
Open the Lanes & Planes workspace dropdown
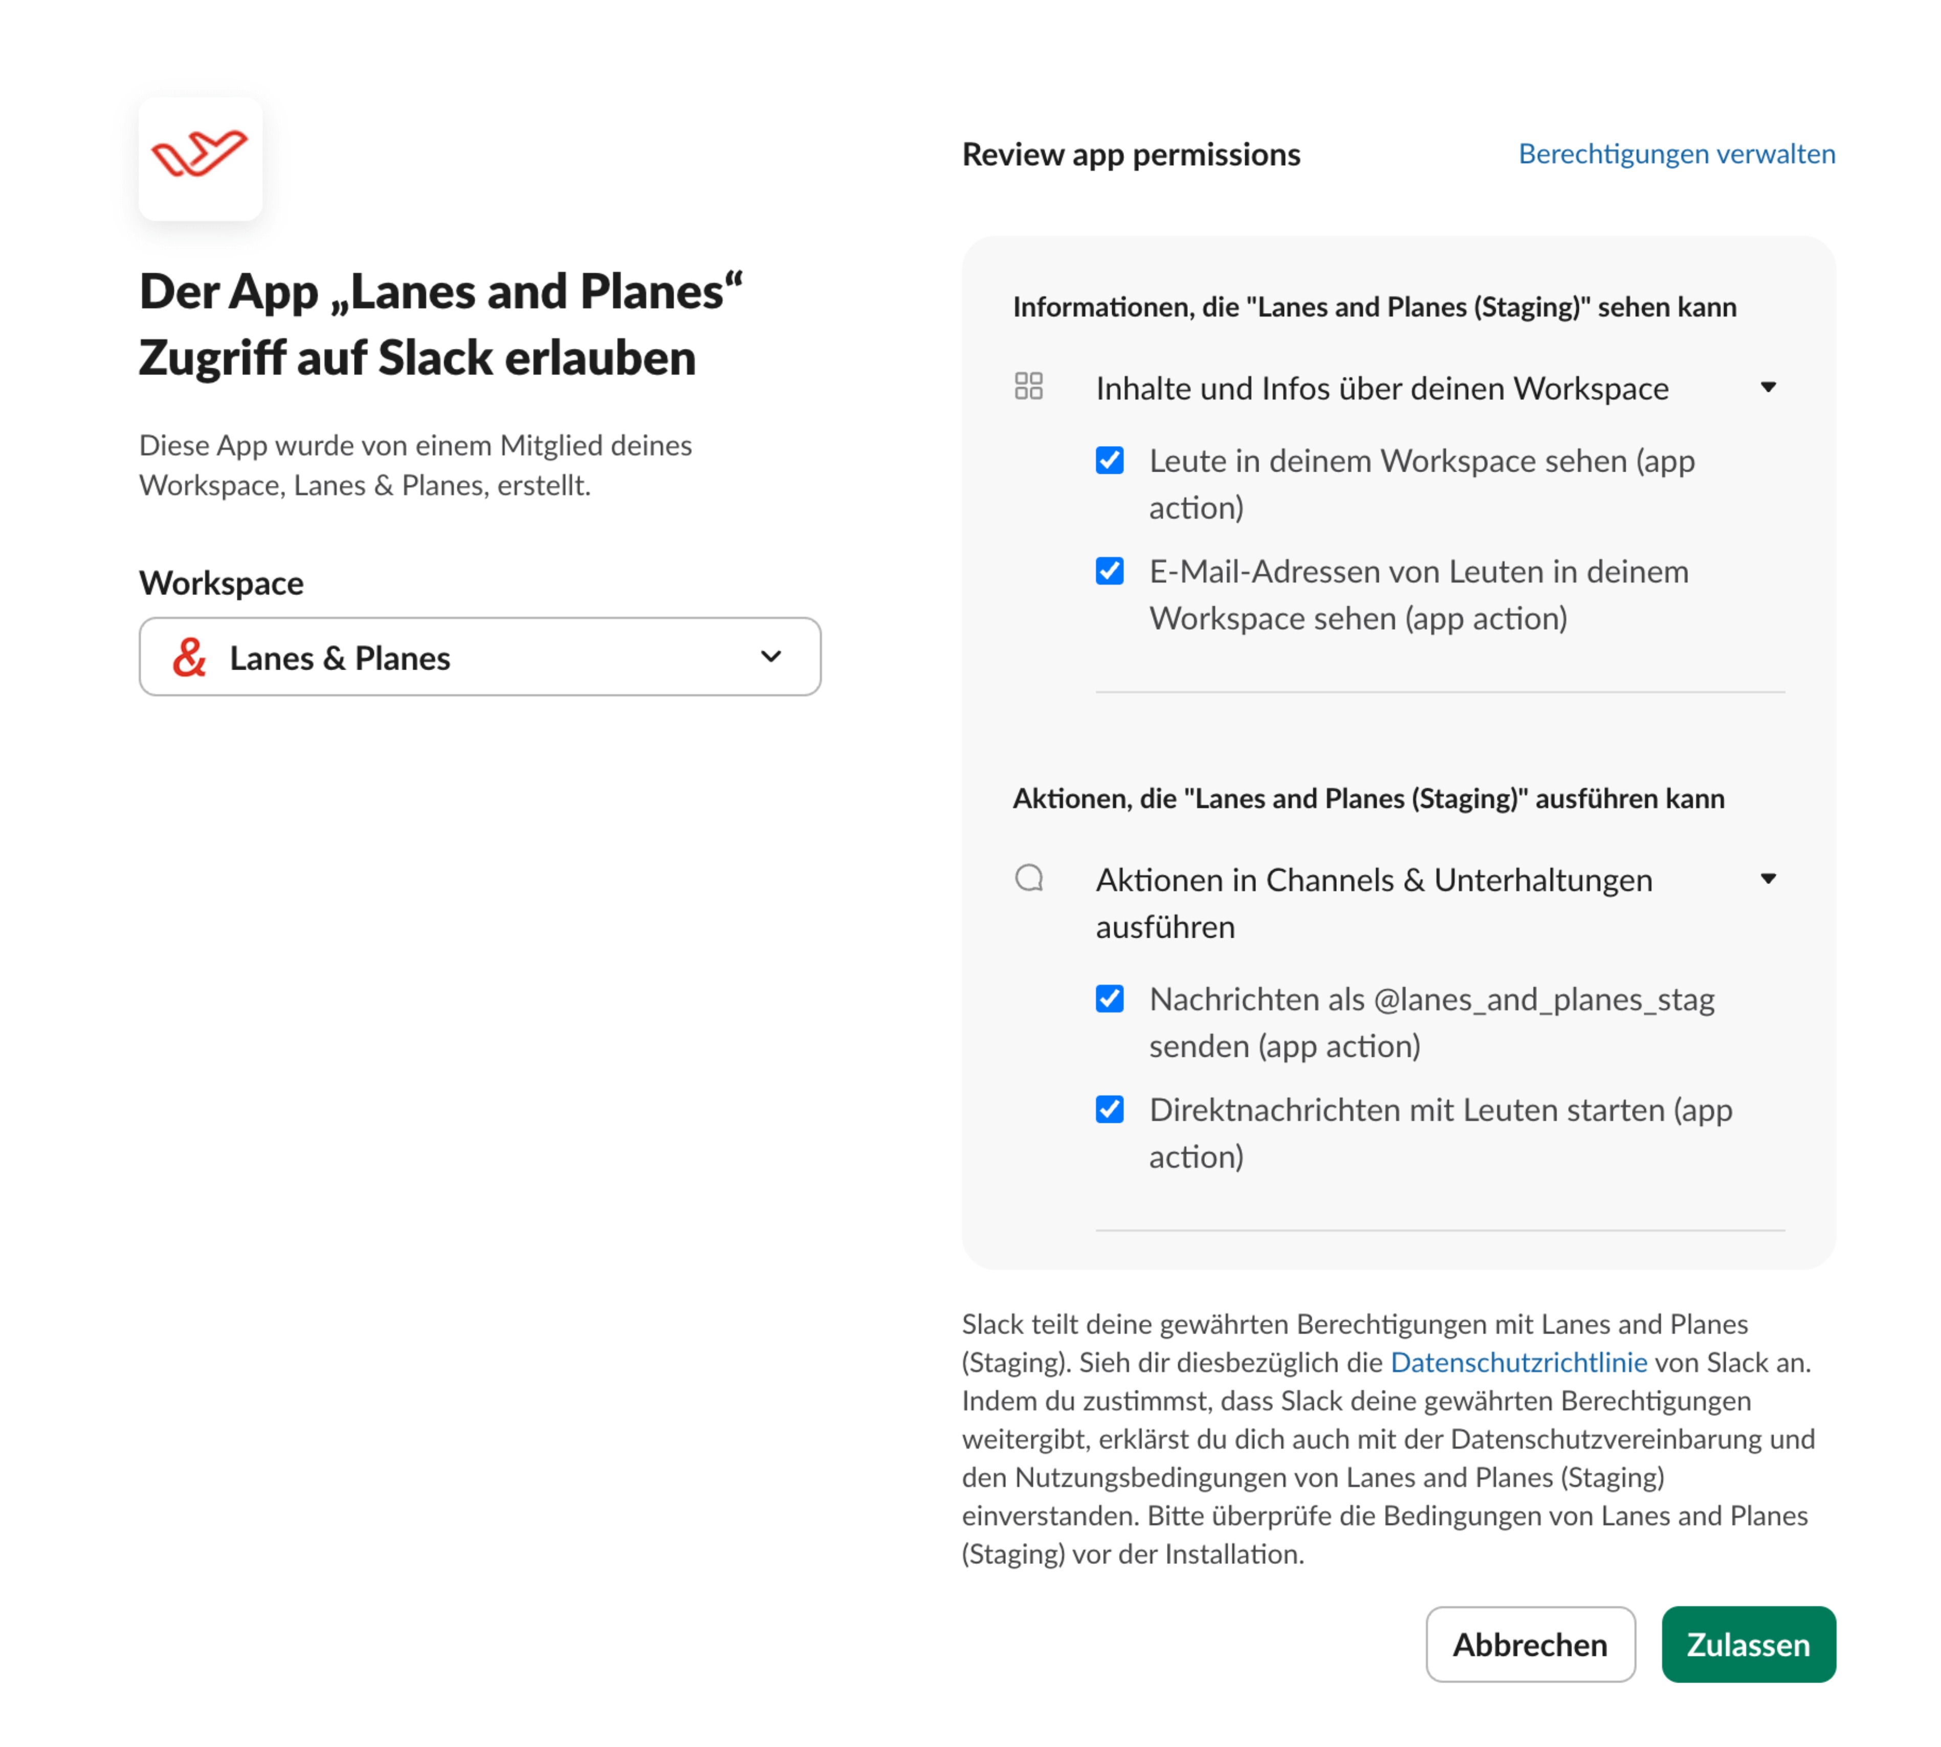480,656
